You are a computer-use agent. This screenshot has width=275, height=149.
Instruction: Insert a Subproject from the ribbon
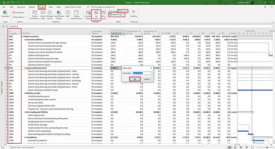[x=5, y=14]
